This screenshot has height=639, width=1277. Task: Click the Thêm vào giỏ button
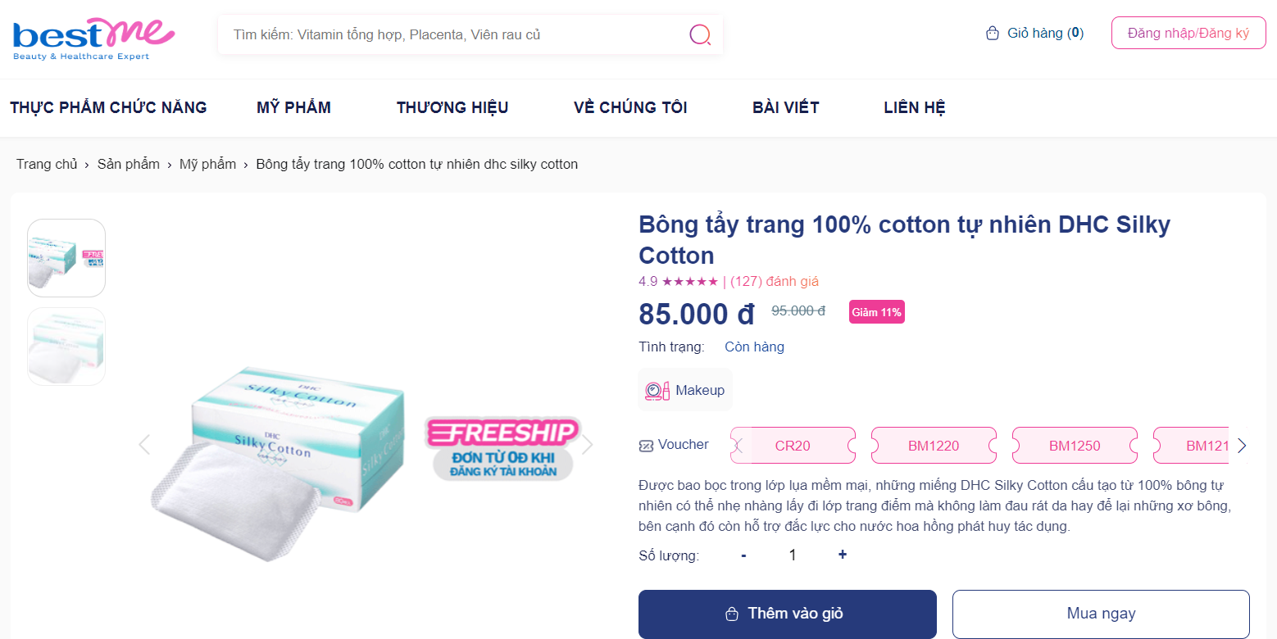tap(787, 613)
